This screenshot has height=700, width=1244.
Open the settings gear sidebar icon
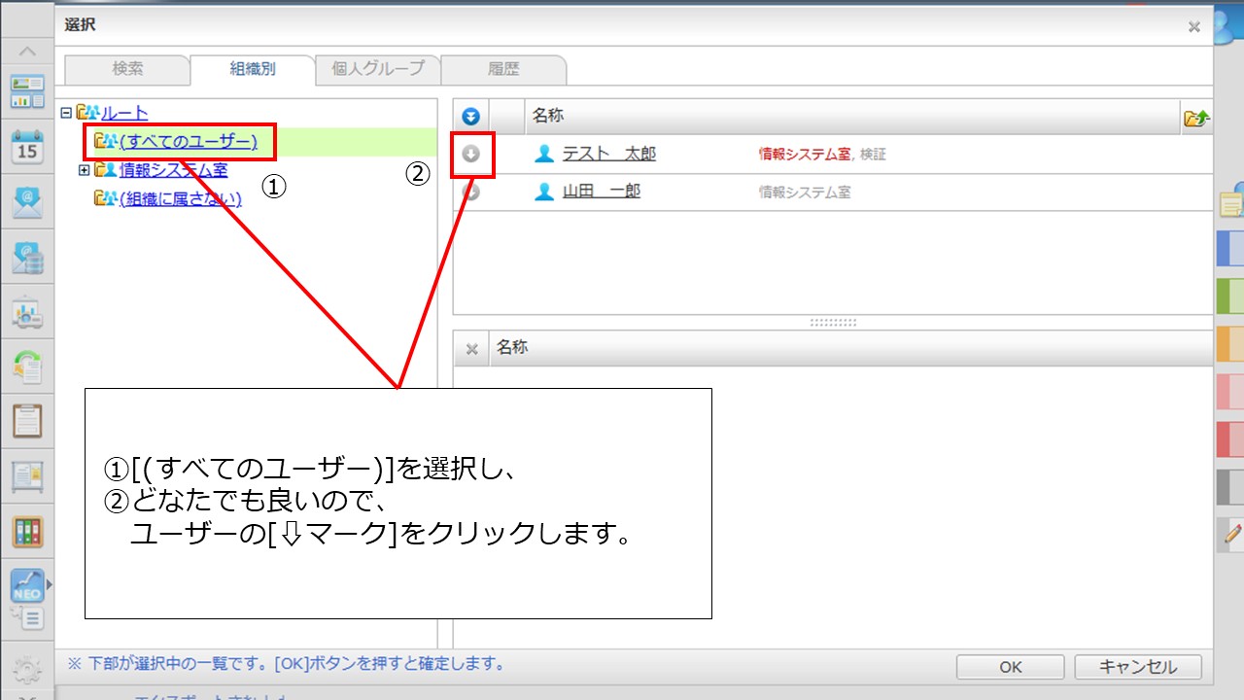coord(27,668)
